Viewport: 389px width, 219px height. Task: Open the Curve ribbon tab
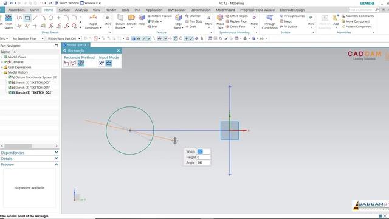35,10
